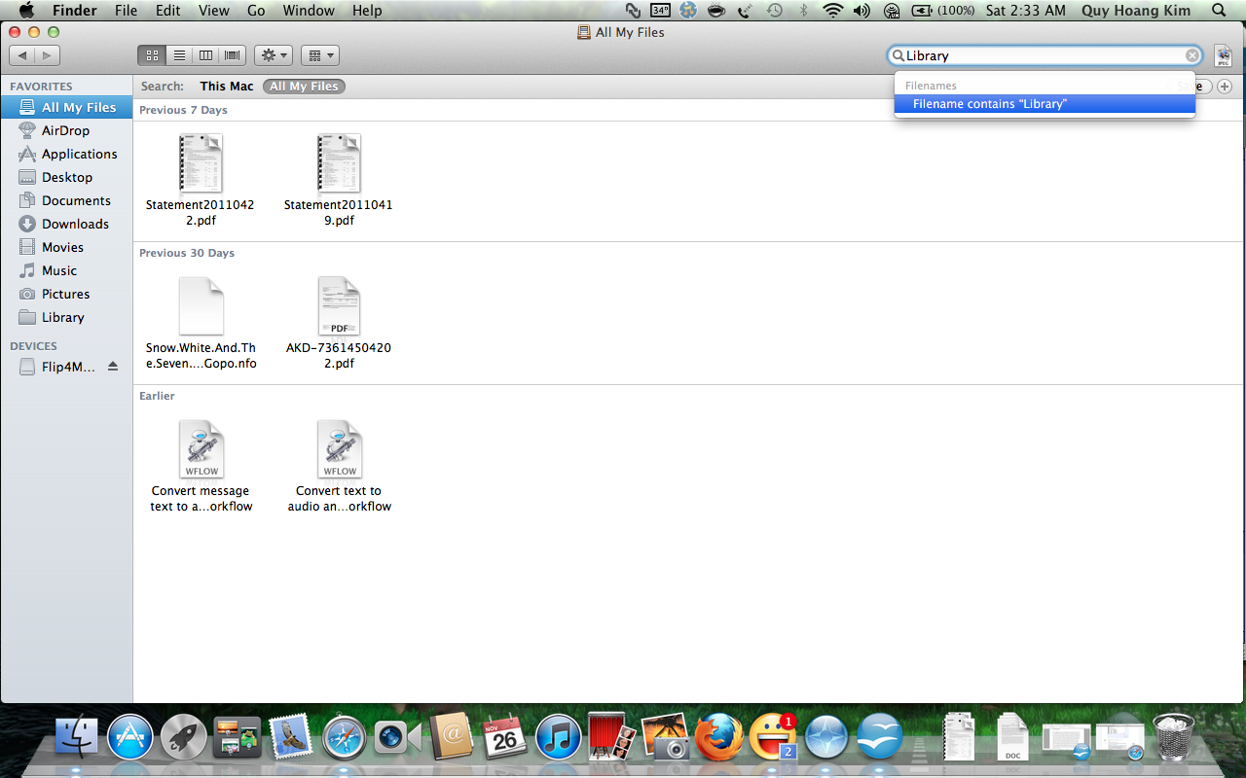
Task: Launch the App Store from the Dock
Action: coord(130,738)
